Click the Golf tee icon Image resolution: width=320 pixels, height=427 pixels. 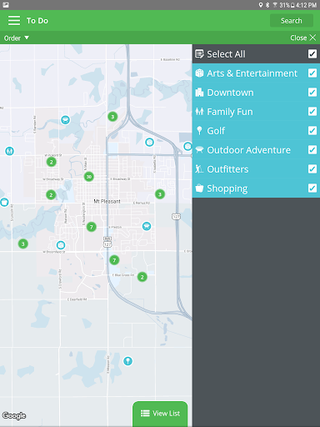(199, 131)
